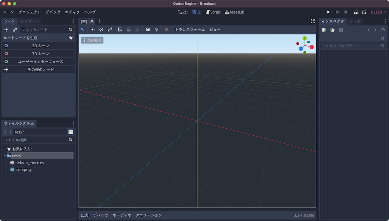Stop the running scene

346,12
